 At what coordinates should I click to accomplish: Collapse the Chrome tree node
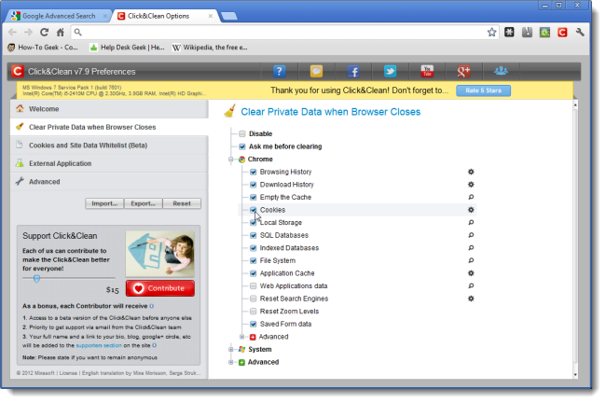(230, 160)
